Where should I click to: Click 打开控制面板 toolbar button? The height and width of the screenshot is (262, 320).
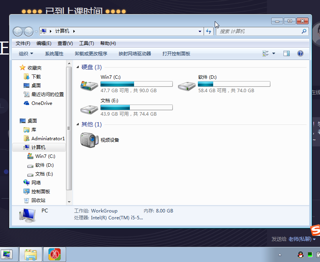(x=176, y=54)
